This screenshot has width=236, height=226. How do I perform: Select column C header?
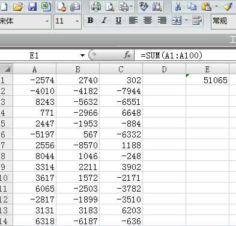click(121, 69)
